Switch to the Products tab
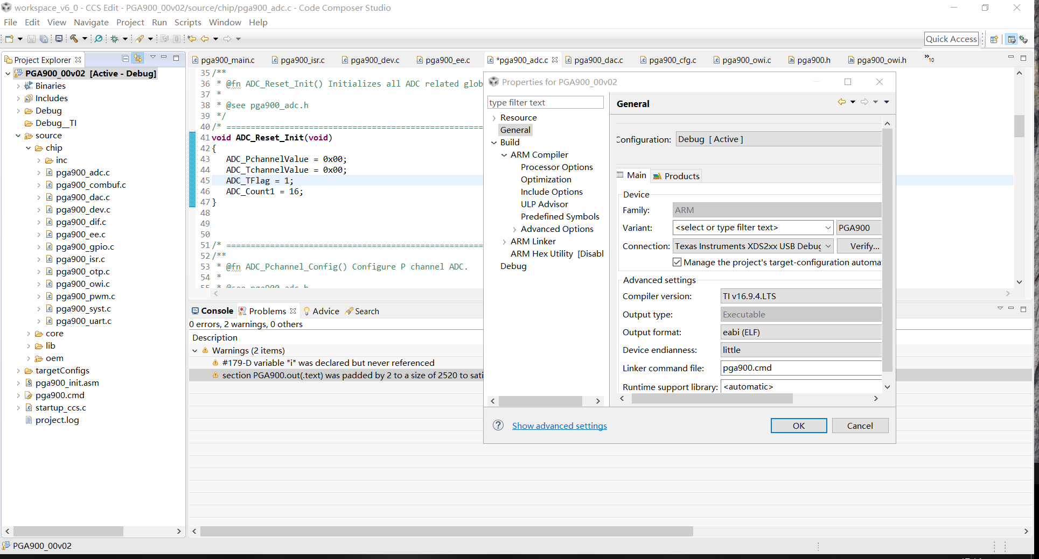1039x559 pixels. coord(677,176)
